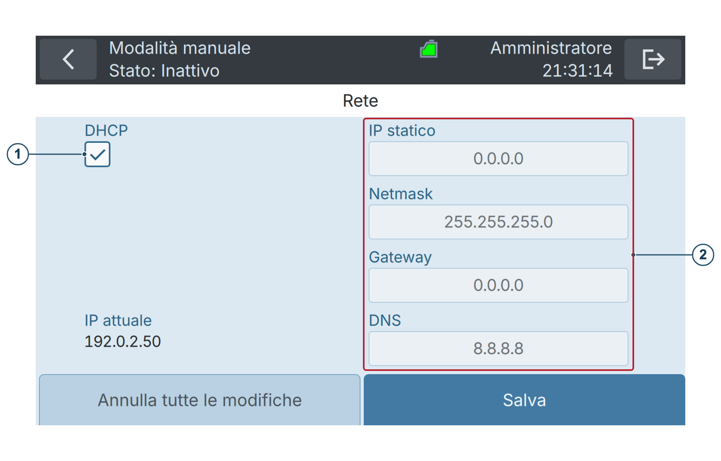Click the Netmask label

tap(401, 194)
